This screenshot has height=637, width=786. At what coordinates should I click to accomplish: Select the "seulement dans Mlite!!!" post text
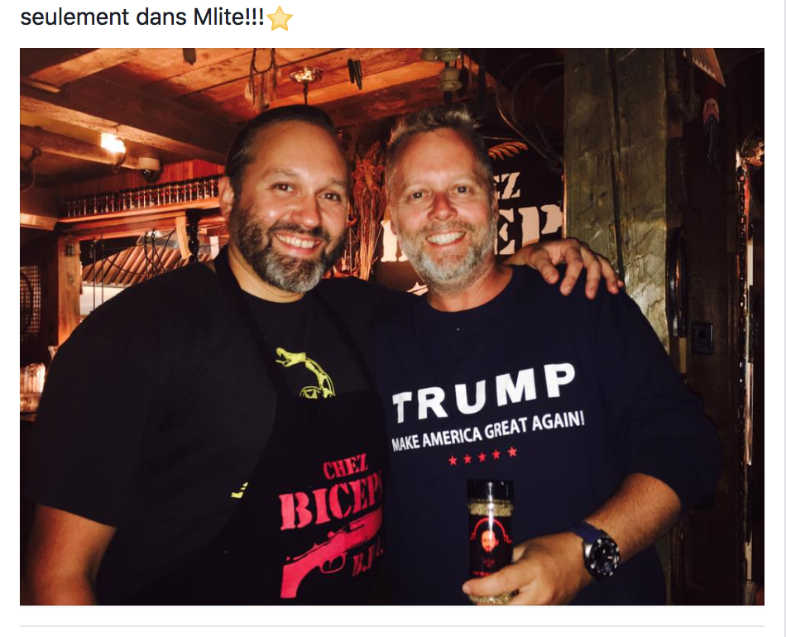point(141,17)
